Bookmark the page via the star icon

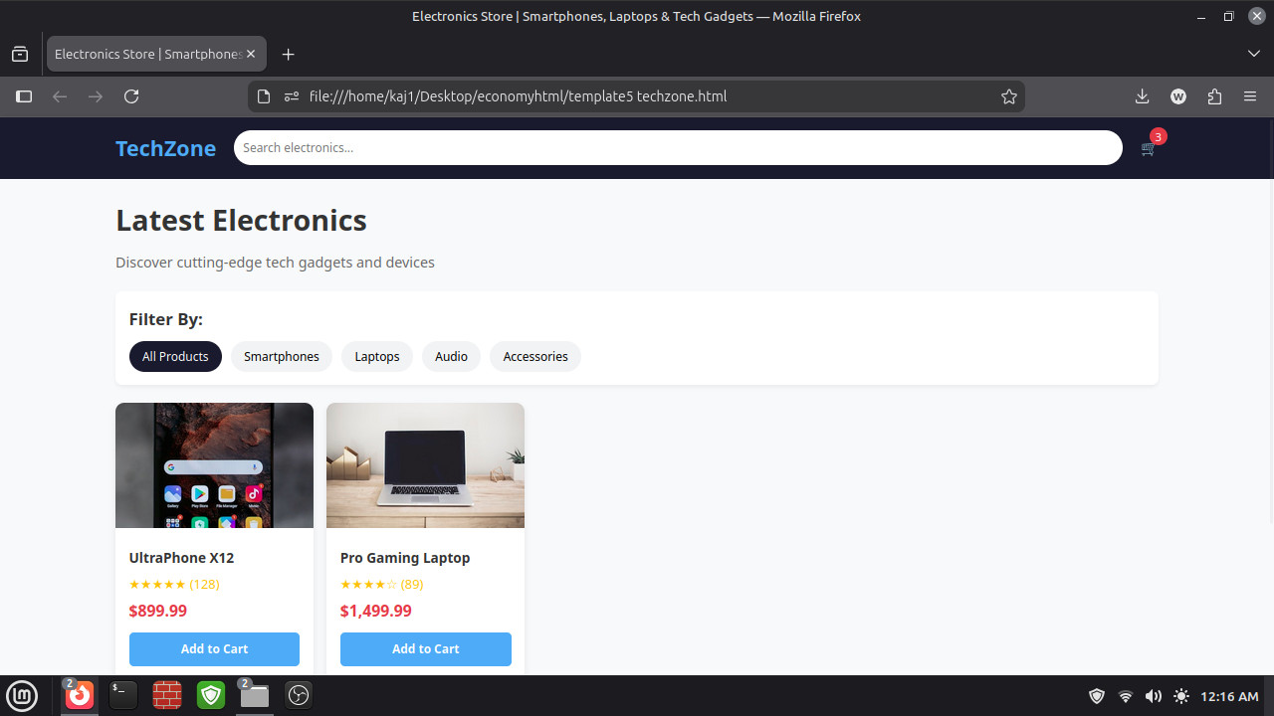pyautogui.click(x=1009, y=96)
